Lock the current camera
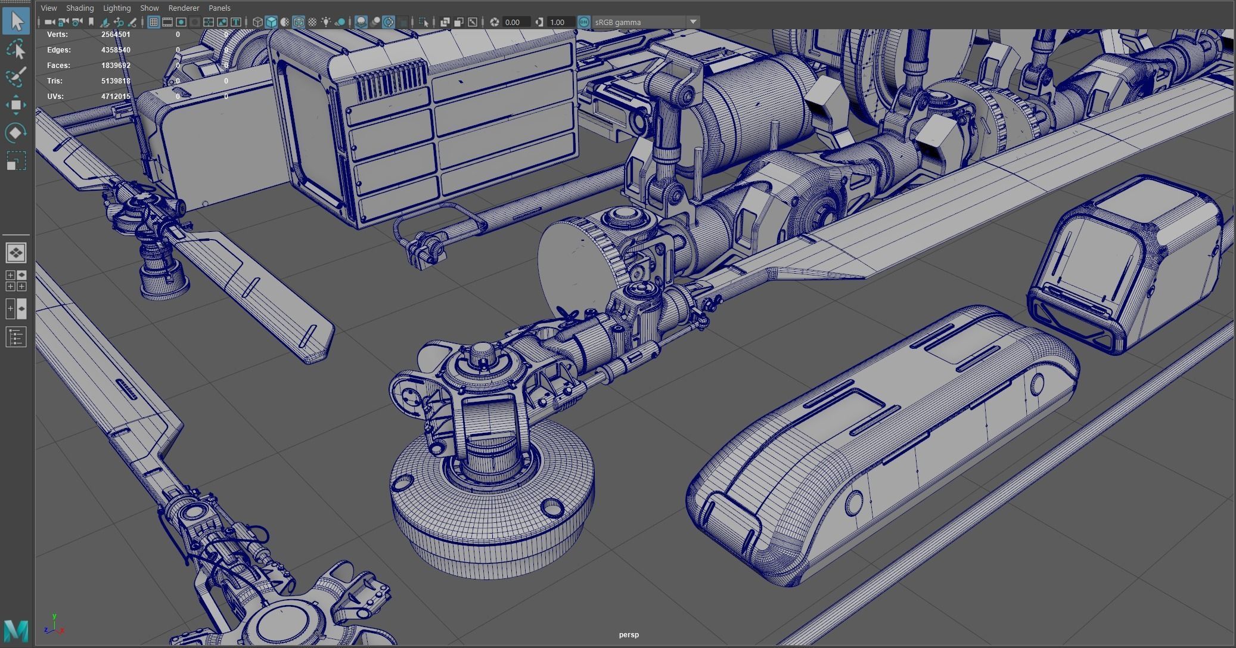Viewport: 1236px width, 648px height. (63, 22)
